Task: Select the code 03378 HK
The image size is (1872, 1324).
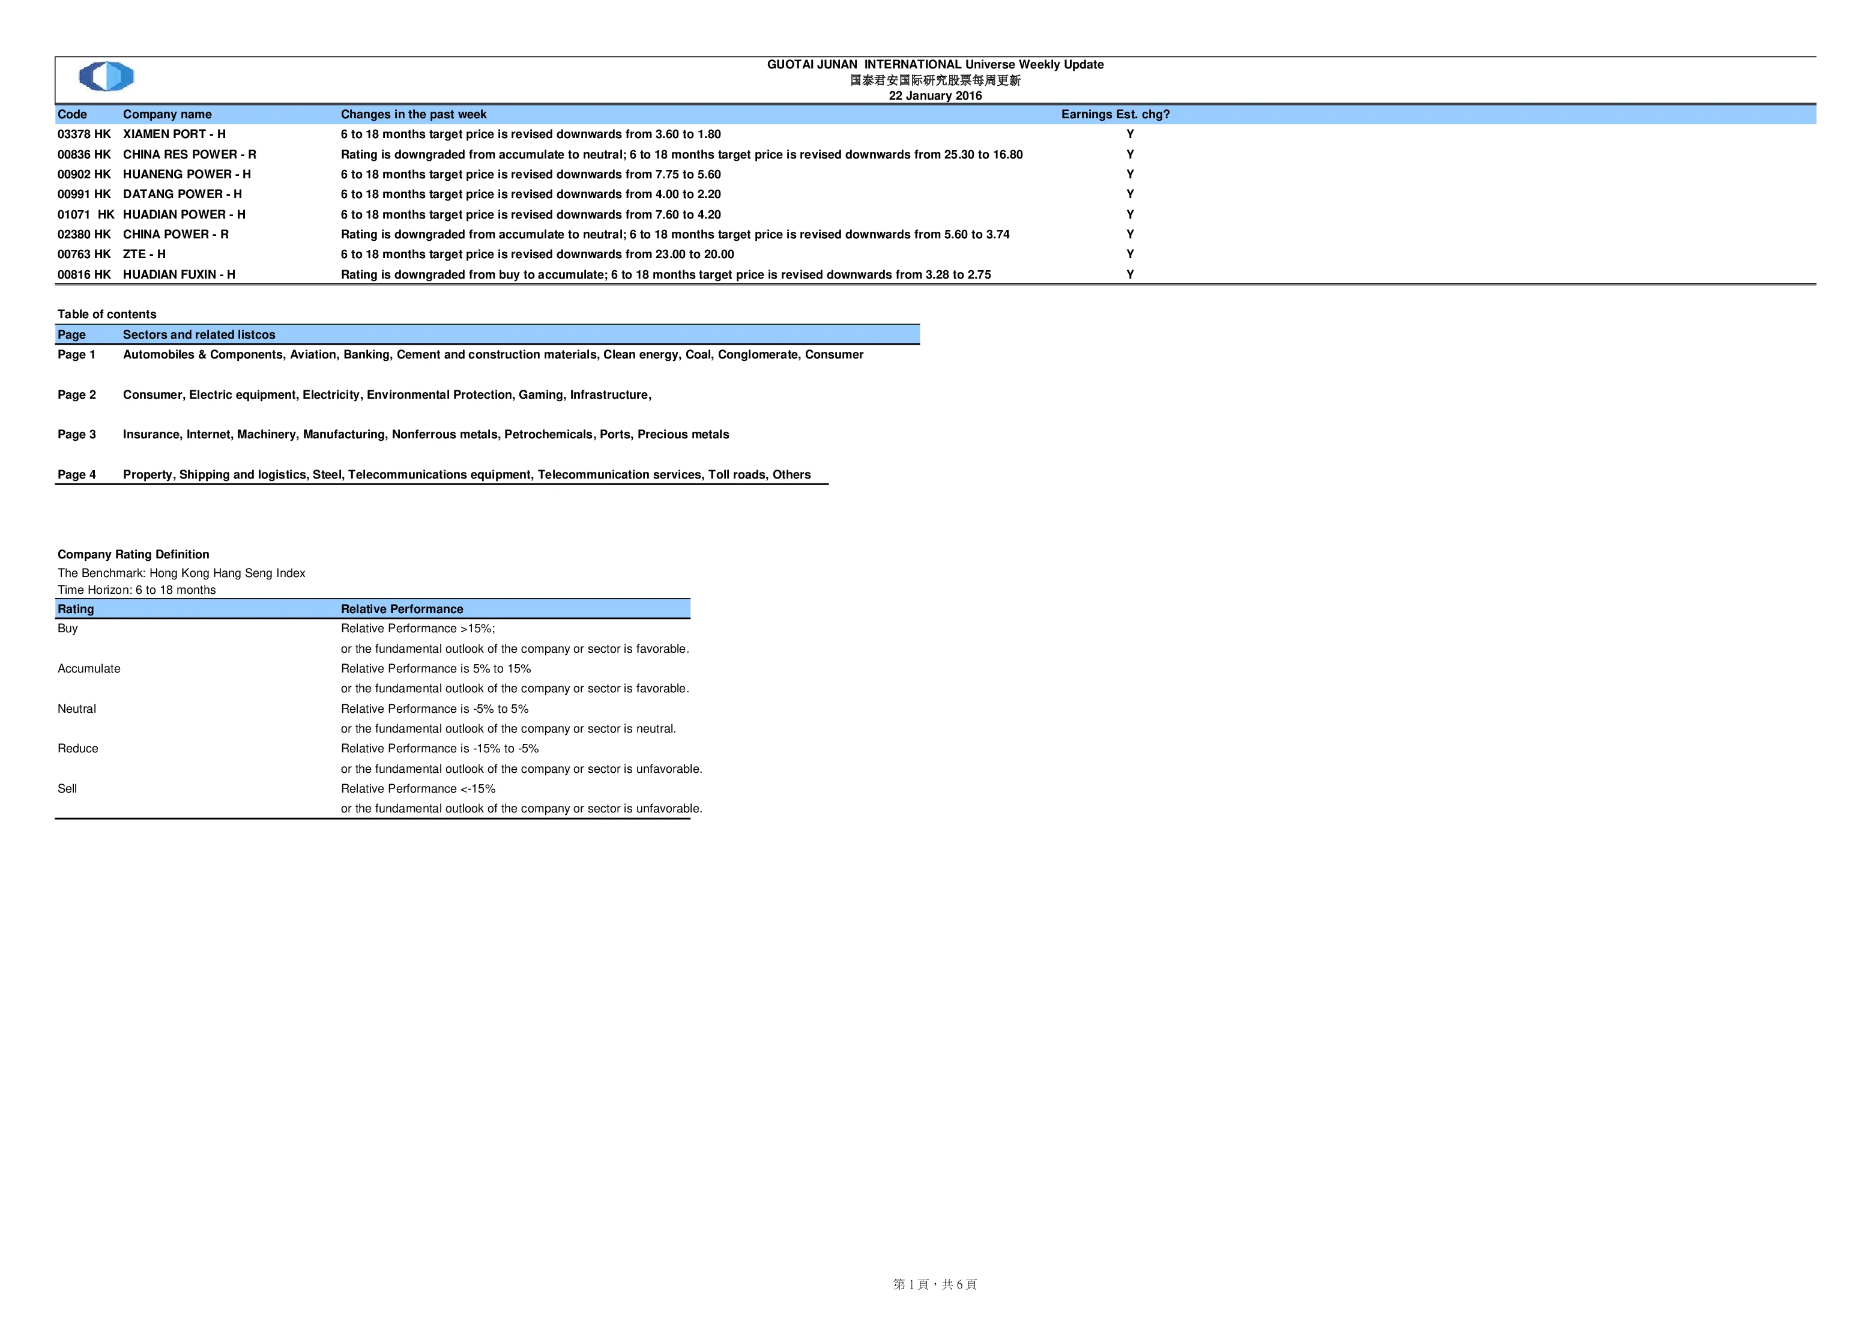Action: [x=84, y=135]
